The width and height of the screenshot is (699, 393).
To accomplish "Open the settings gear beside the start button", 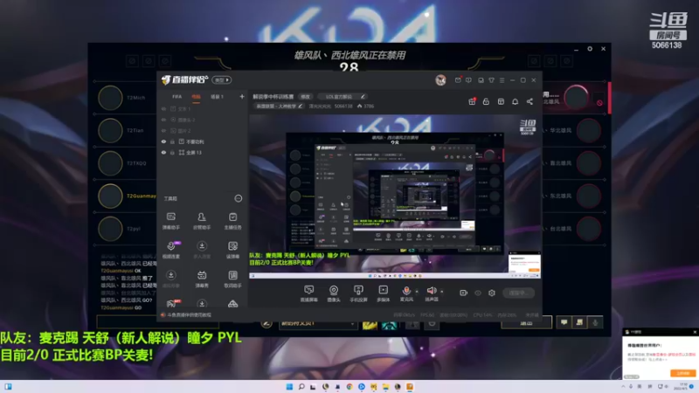I will (492, 293).
